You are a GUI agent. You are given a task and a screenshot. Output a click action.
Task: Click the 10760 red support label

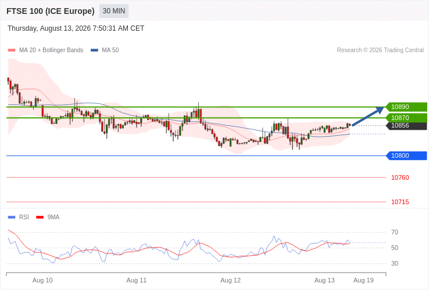tap(400, 177)
